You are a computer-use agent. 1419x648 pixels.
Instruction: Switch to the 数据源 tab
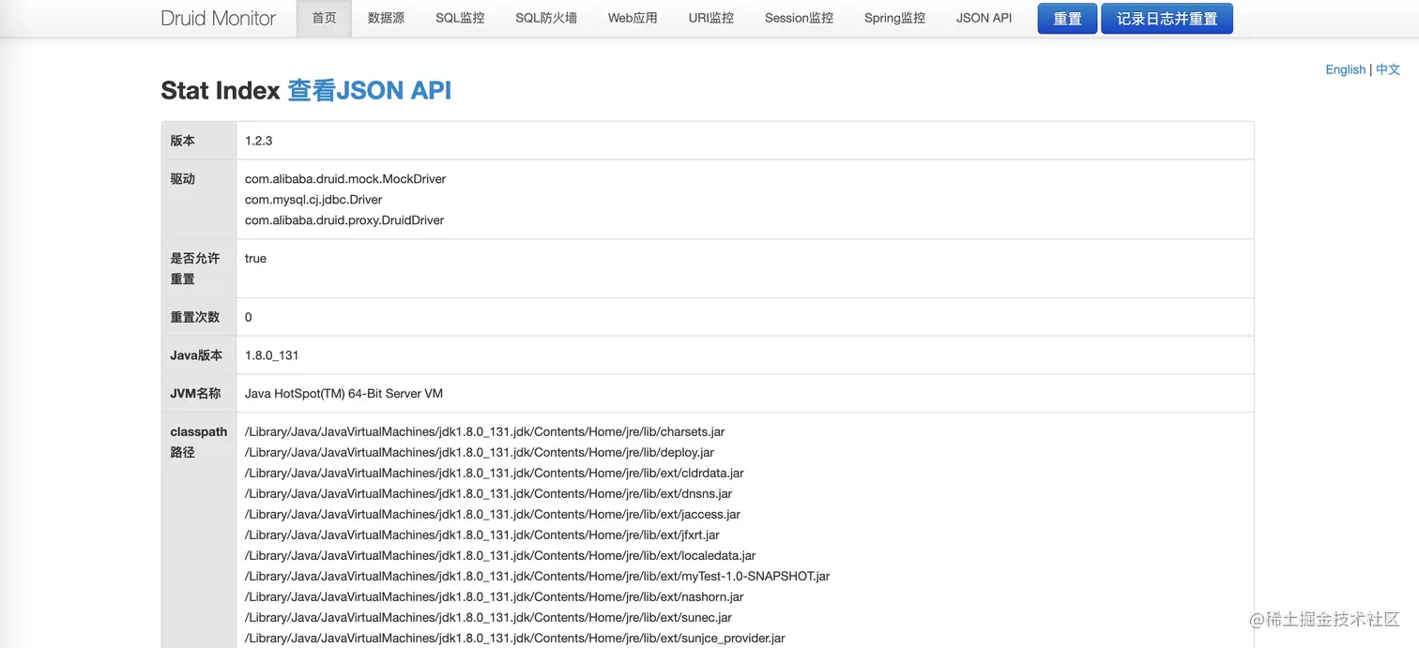[386, 18]
